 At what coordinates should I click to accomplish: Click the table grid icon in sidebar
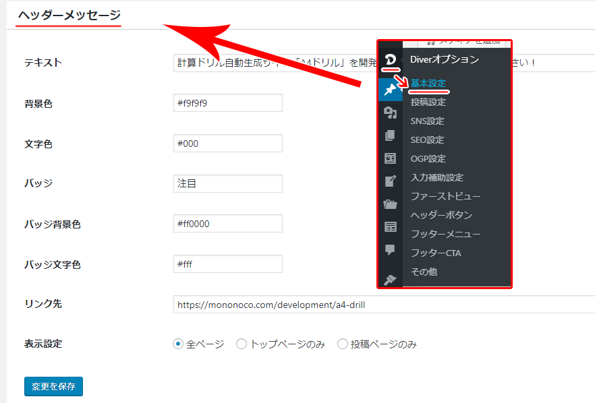click(390, 227)
